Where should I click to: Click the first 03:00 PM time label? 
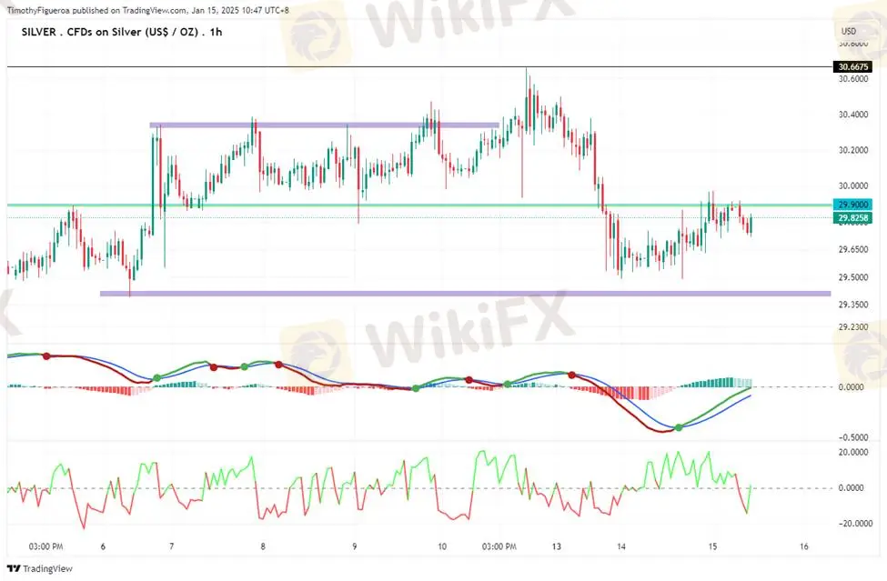tap(45, 546)
